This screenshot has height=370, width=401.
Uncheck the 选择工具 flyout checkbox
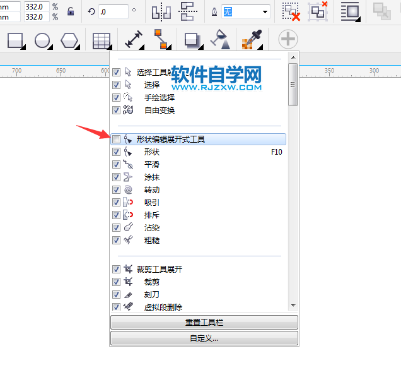click(x=116, y=72)
